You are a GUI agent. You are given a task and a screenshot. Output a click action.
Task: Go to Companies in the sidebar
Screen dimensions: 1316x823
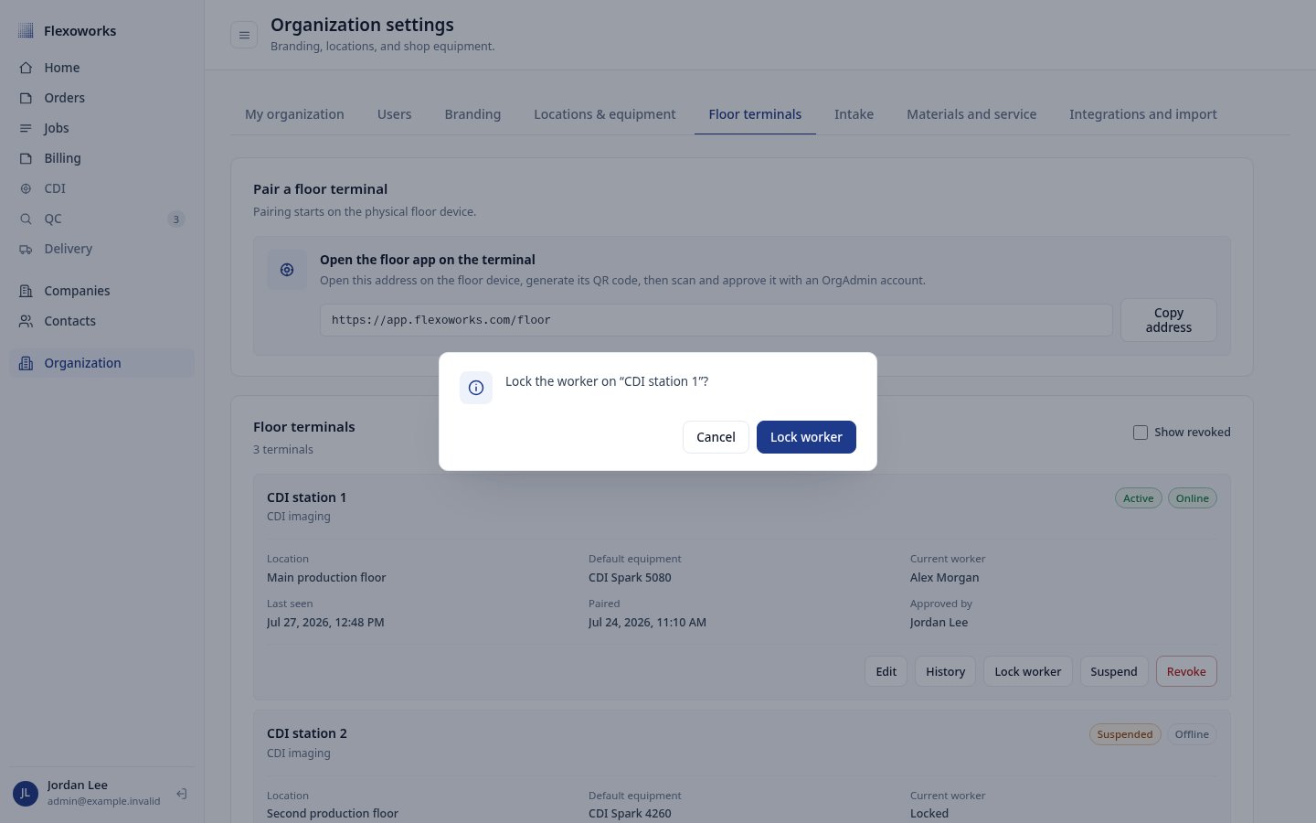101,291
